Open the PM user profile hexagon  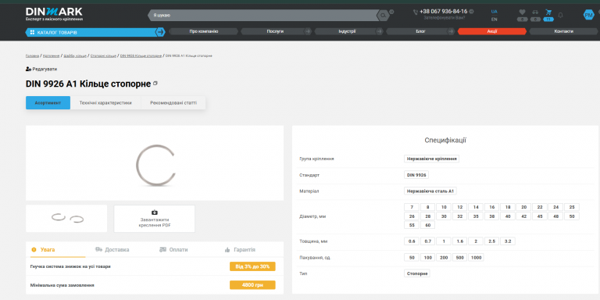point(588,15)
